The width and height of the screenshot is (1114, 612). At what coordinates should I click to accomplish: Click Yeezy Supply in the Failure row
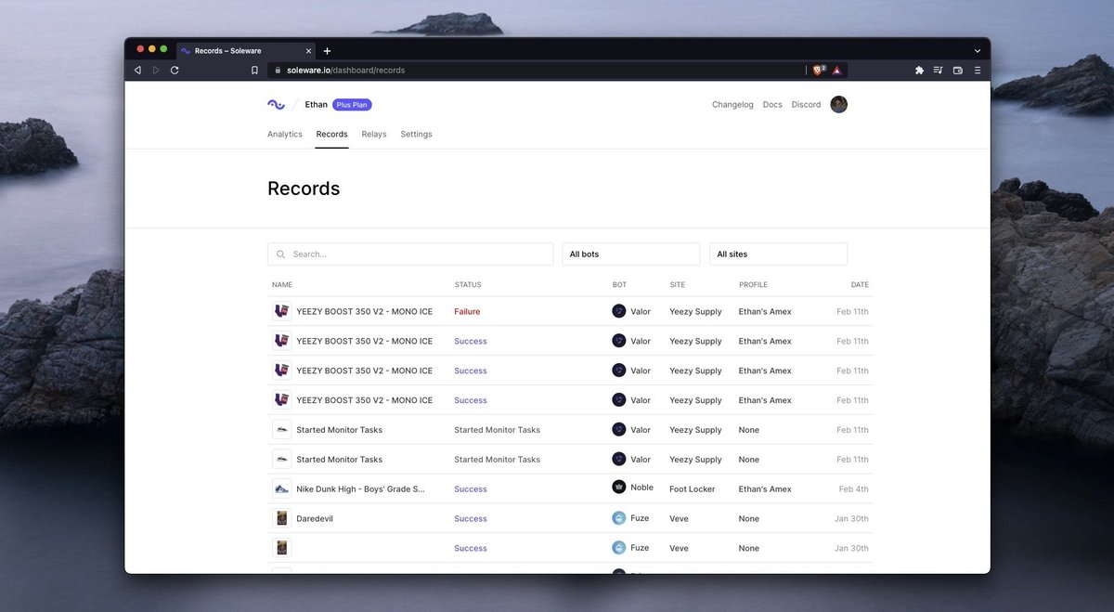point(695,312)
